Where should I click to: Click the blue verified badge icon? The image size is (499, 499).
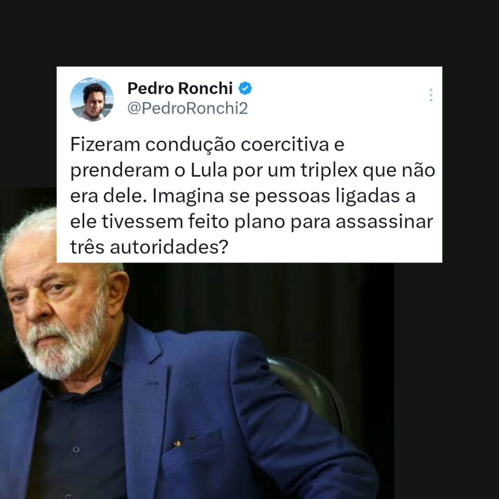point(245,88)
